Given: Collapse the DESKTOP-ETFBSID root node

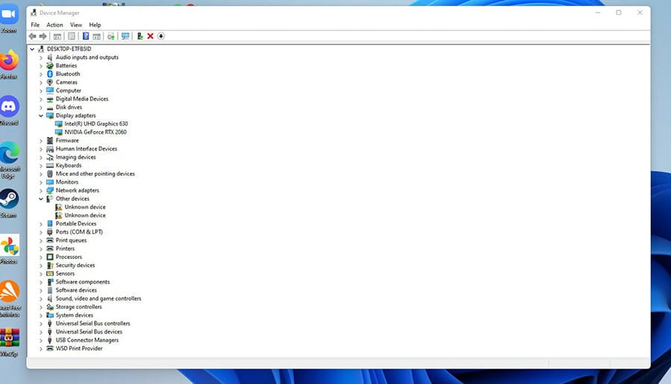Looking at the screenshot, I should pyautogui.click(x=32, y=49).
